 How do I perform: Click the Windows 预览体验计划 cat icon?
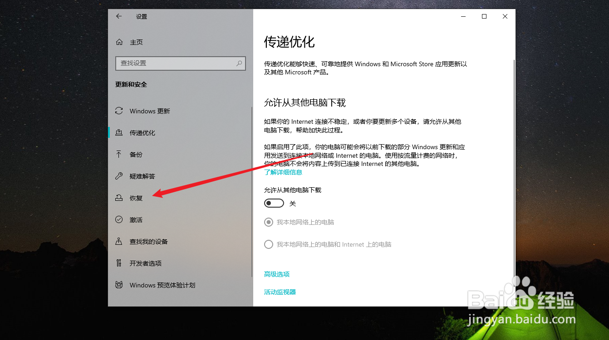point(119,285)
